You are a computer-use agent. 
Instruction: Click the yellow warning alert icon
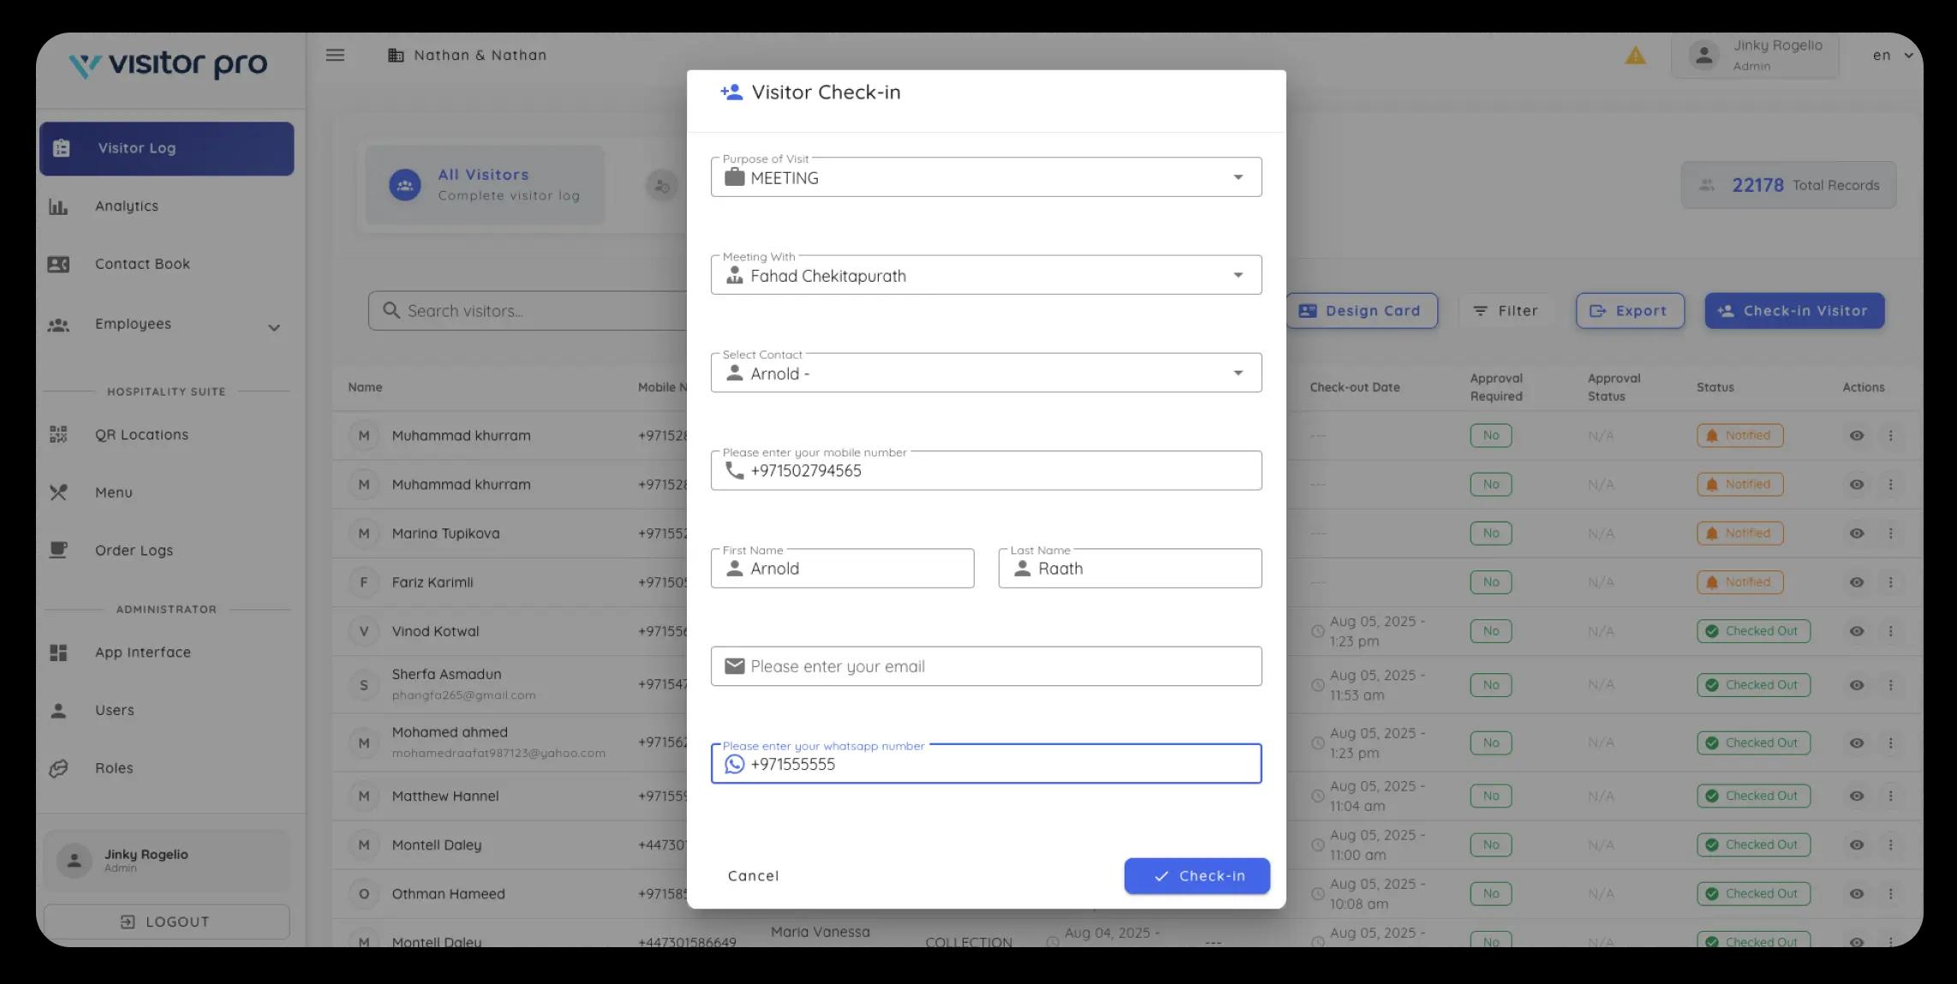coord(1635,56)
